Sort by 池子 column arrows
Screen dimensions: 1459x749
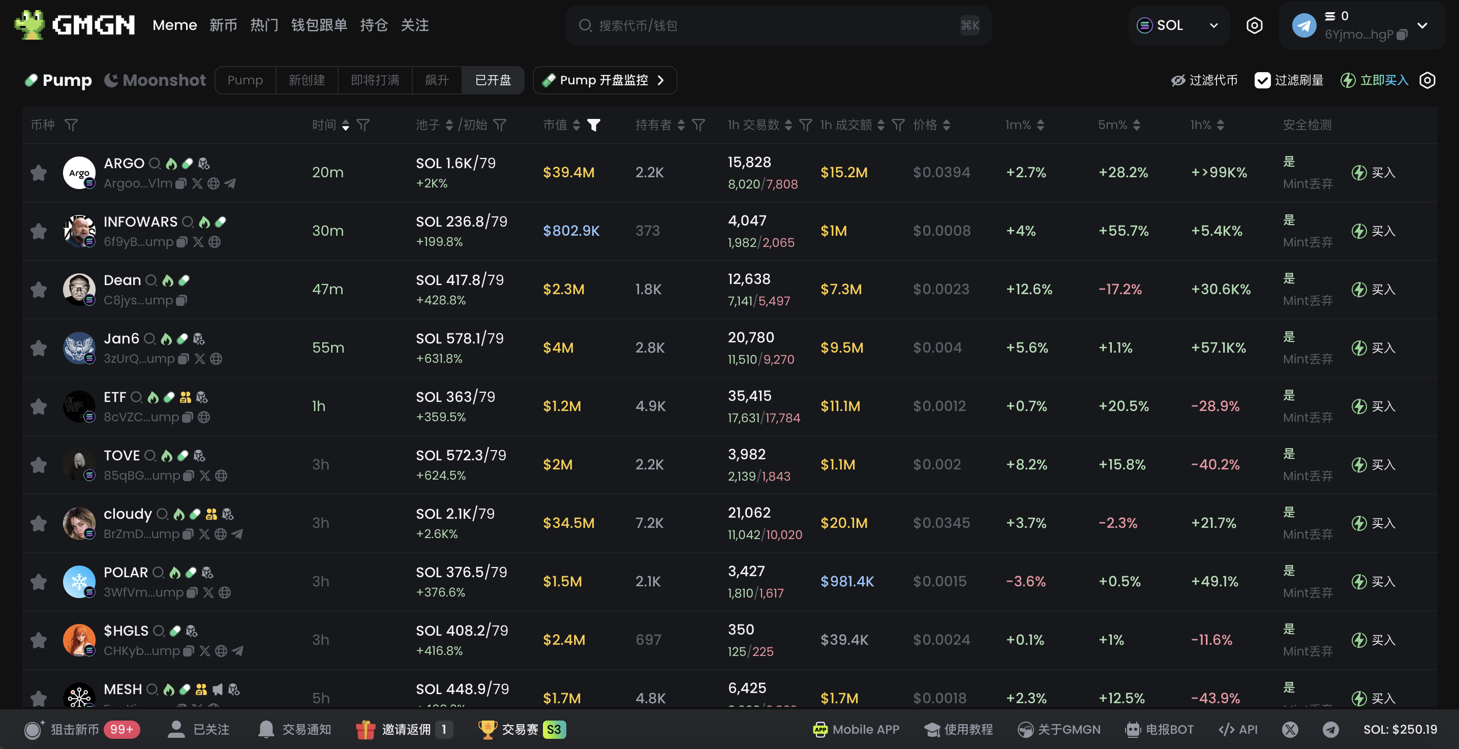click(x=449, y=125)
